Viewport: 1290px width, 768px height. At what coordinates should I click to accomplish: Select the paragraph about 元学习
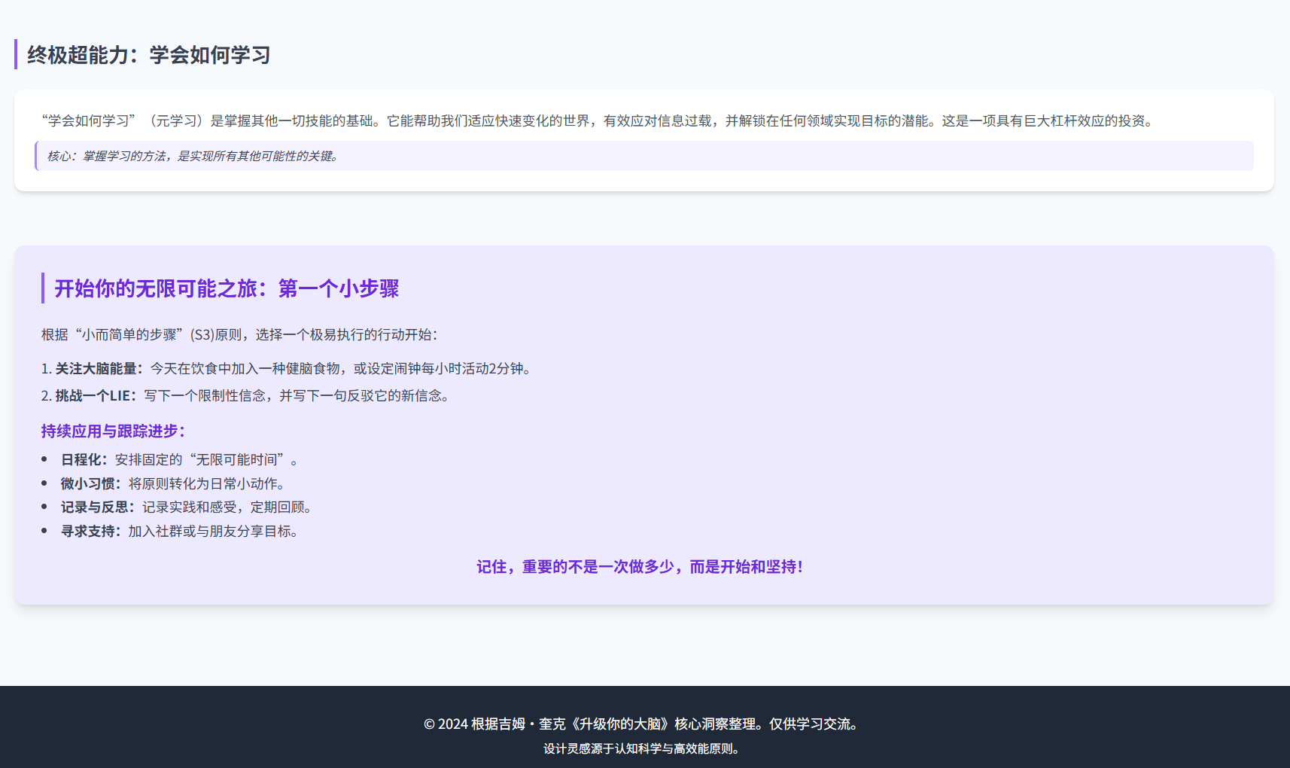(x=598, y=120)
